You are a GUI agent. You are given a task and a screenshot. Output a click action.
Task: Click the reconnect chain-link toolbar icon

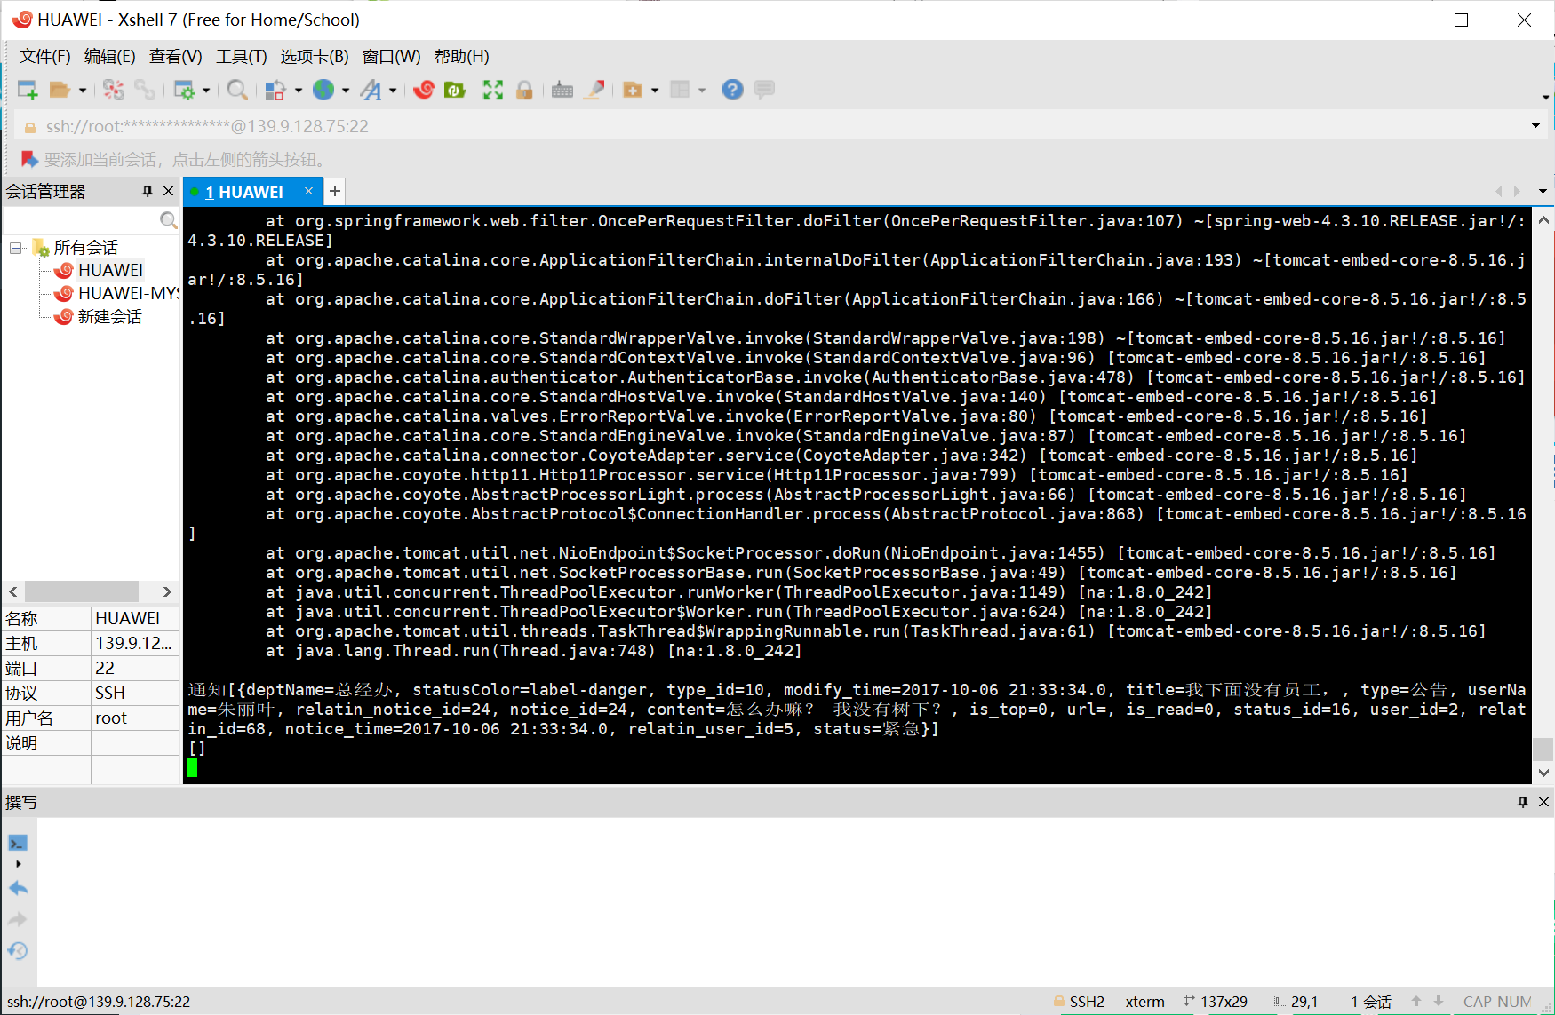[145, 90]
